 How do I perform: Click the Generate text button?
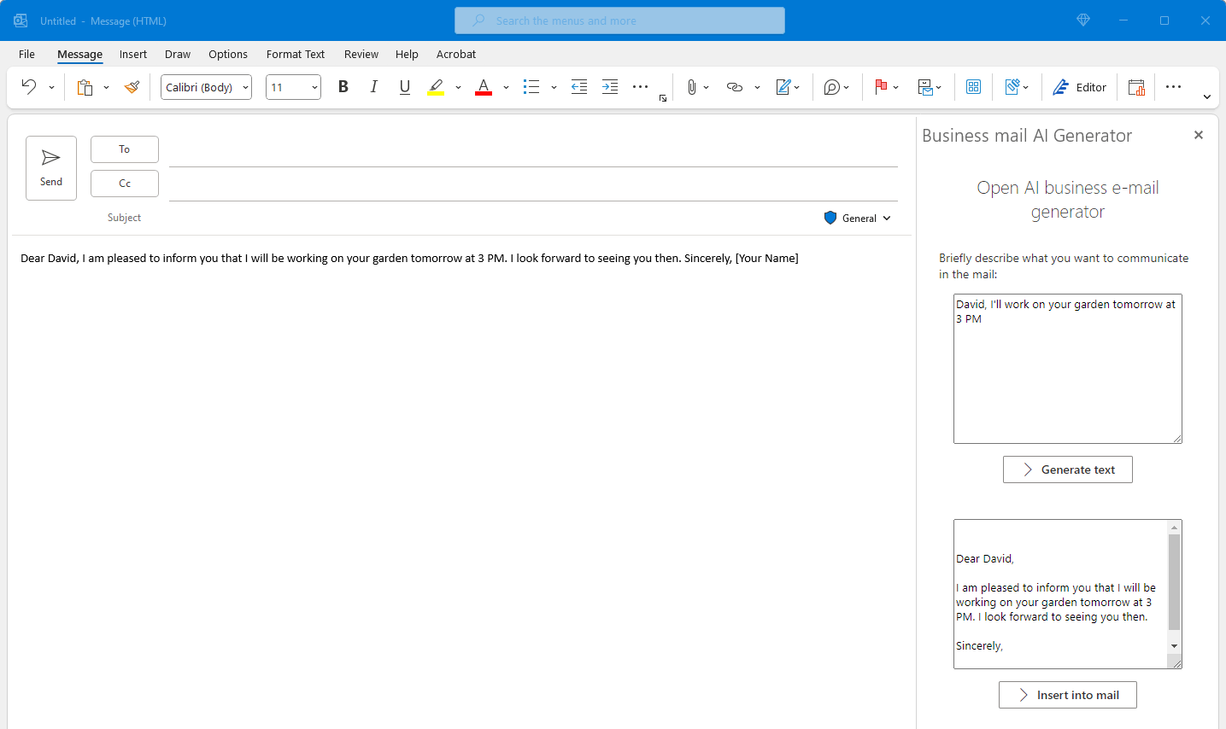tap(1067, 469)
